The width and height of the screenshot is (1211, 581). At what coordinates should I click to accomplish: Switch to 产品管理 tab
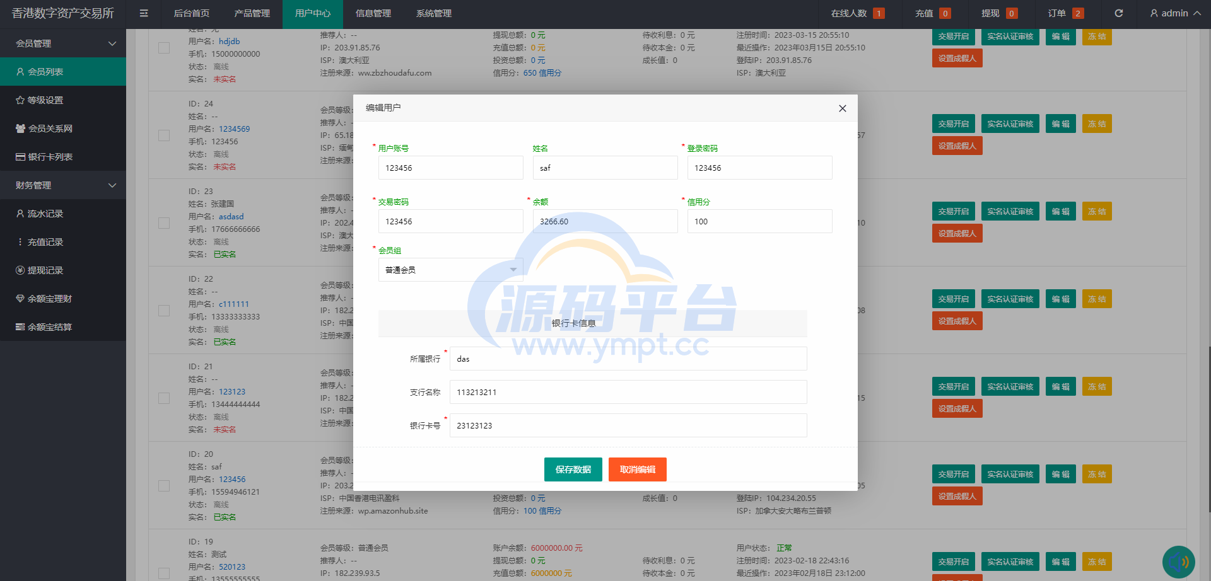coord(252,13)
